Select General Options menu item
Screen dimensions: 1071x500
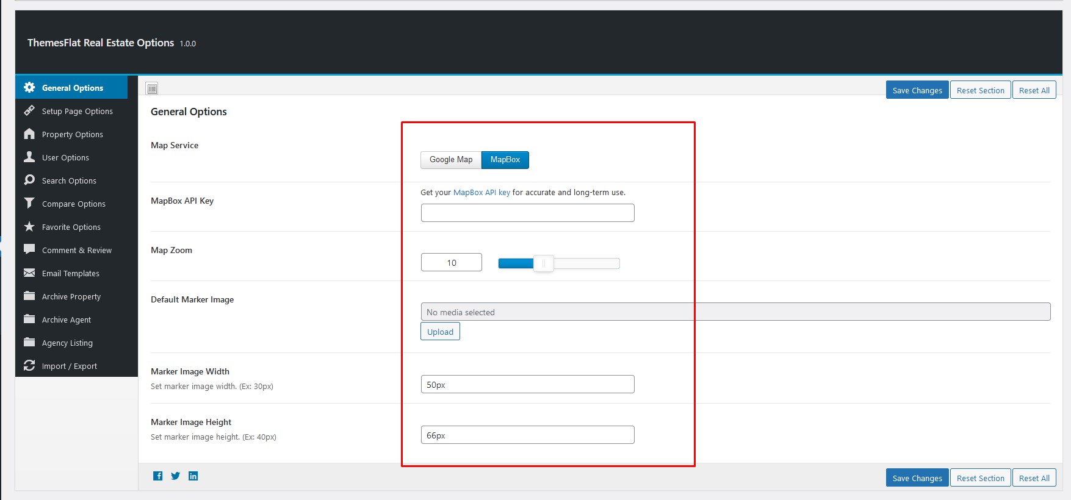pos(71,88)
